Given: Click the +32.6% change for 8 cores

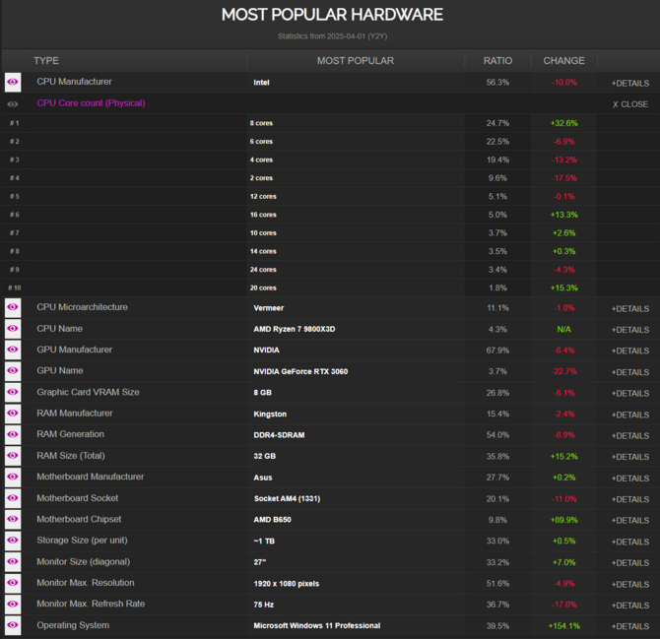Looking at the screenshot, I should [x=564, y=123].
